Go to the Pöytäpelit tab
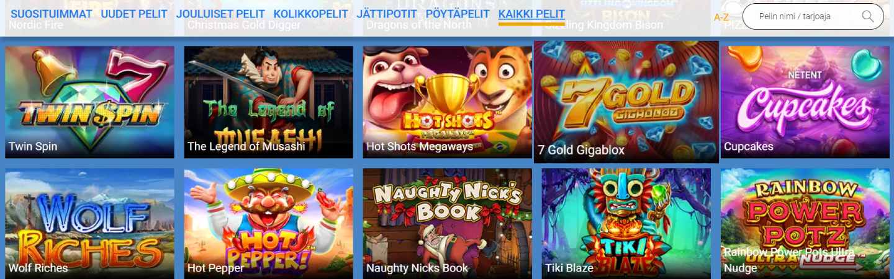 coord(458,14)
